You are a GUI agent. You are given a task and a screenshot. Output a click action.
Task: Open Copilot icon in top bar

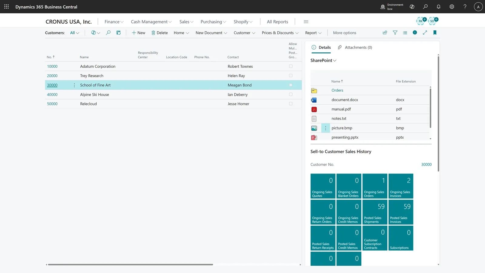pyautogui.click(x=412, y=7)
